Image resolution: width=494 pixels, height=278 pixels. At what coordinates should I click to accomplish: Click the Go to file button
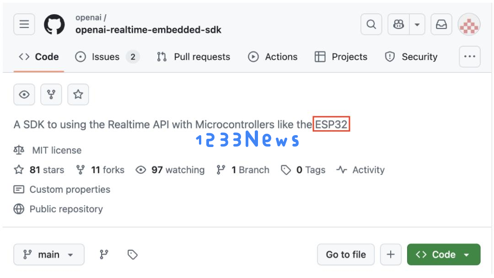tap(346, 254)
